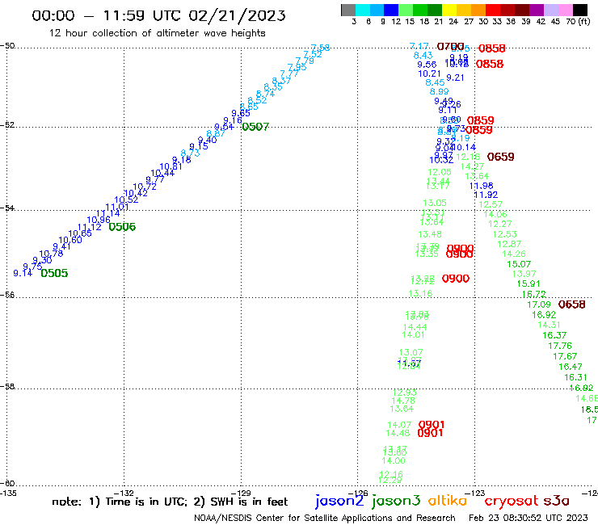The image size is (598, 525).
Task: Click the 16.31 wave height reading
Action: click(575, 377)
